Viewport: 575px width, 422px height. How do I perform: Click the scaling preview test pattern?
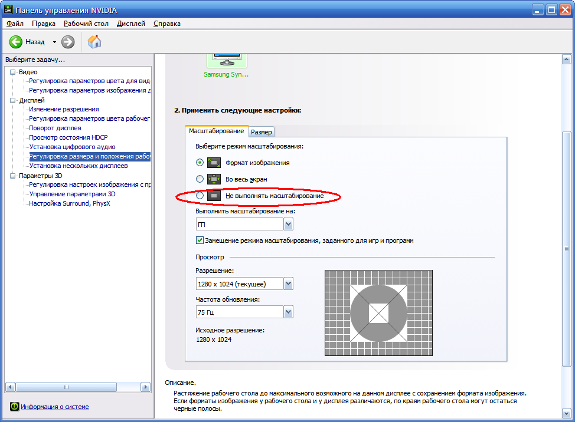(378, 313)
